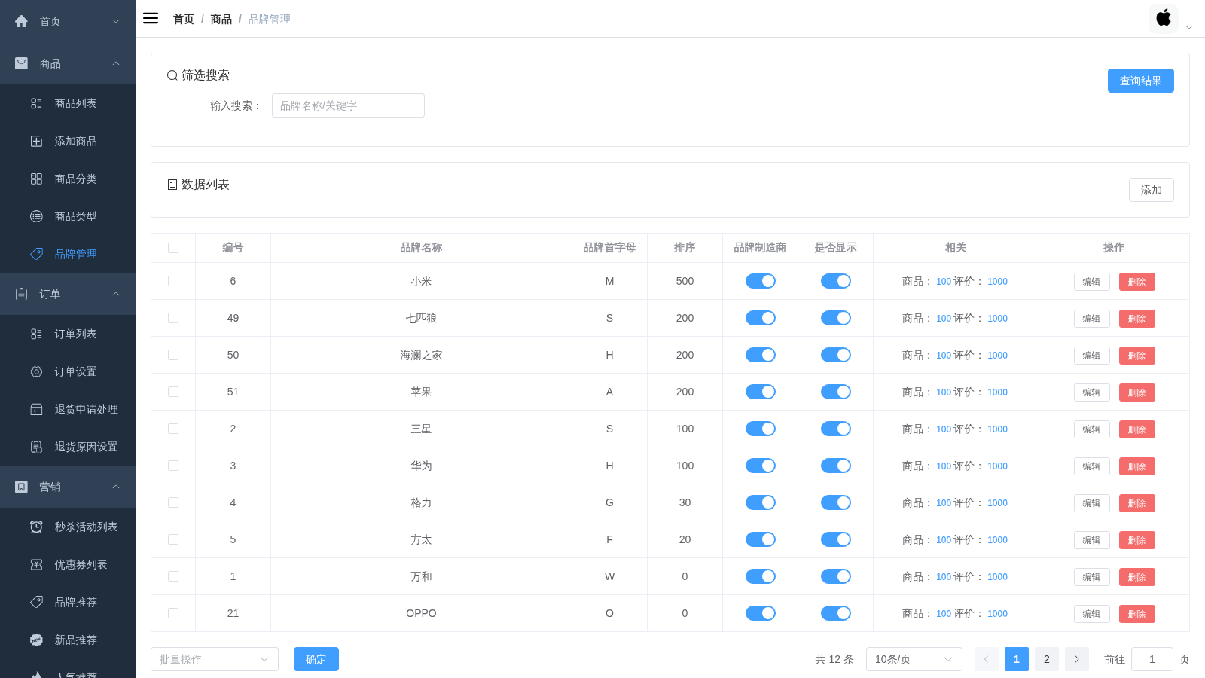
Task: Click 删除 for the 格力 row
Action: tap(1137, 503)
